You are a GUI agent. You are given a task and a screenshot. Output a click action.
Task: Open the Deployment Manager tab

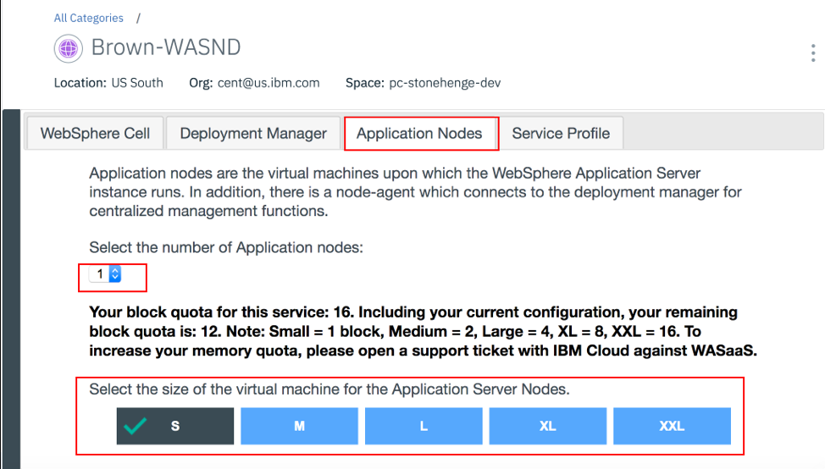[253, 133]
